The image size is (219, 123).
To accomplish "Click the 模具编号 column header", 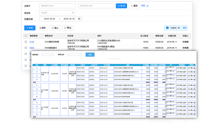I will [x=33, y=36].
